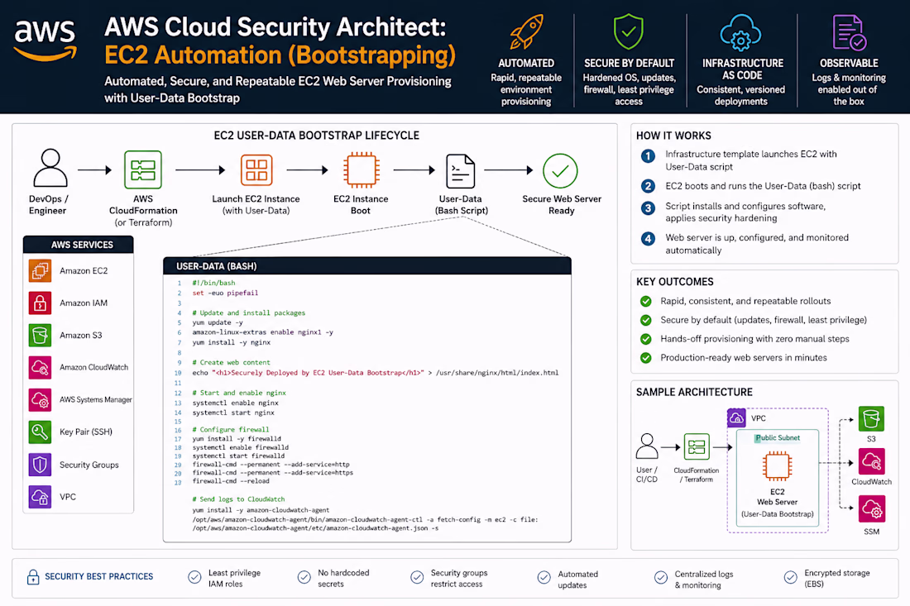Click the check icon beside Centralized logs & monitoring
Viewport: 910px width, 606px height.
(660, 577)
